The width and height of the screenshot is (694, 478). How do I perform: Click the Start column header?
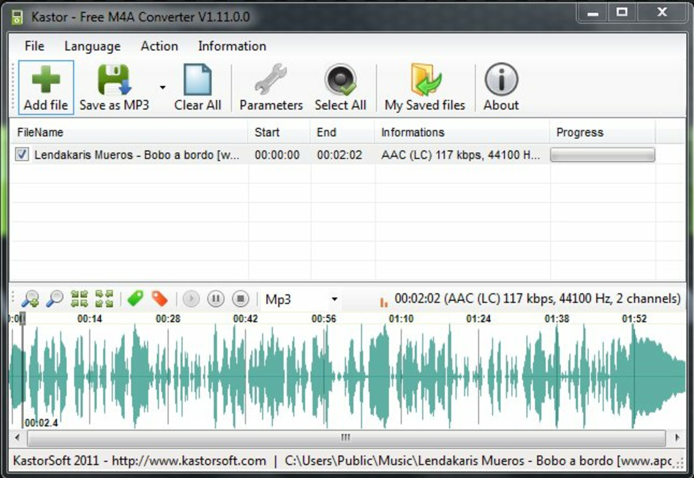(279, 132)
